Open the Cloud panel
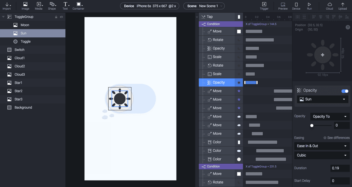This screenshot has height=187, width=352. 329,6
